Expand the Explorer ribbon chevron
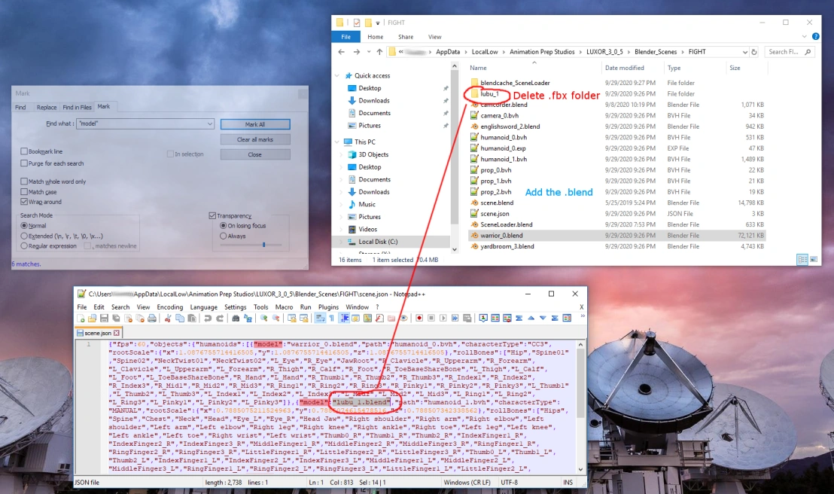This screenshot has width=834, height=494. coord(804,37)
